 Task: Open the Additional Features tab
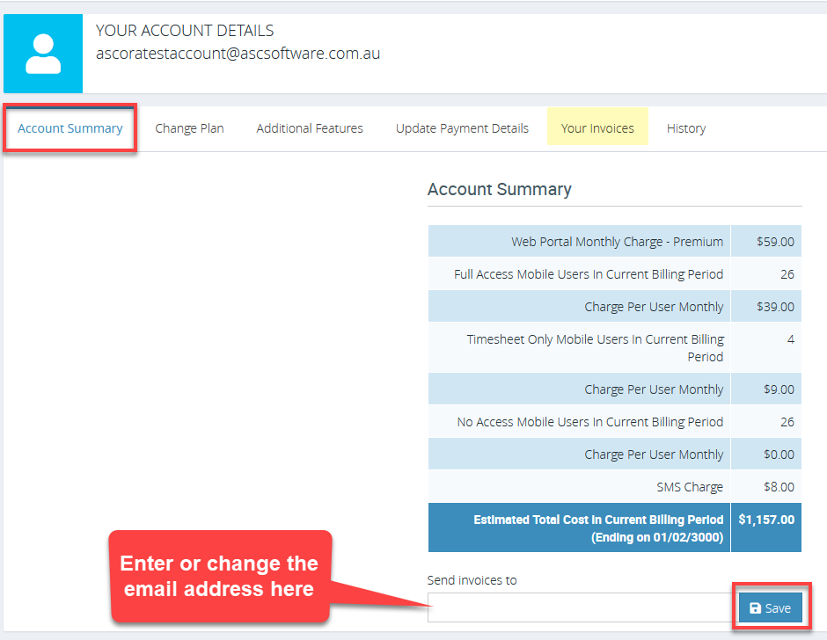click(310, 128)
